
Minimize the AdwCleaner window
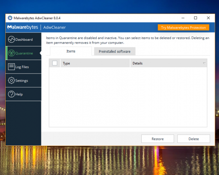tap(183, 18)
